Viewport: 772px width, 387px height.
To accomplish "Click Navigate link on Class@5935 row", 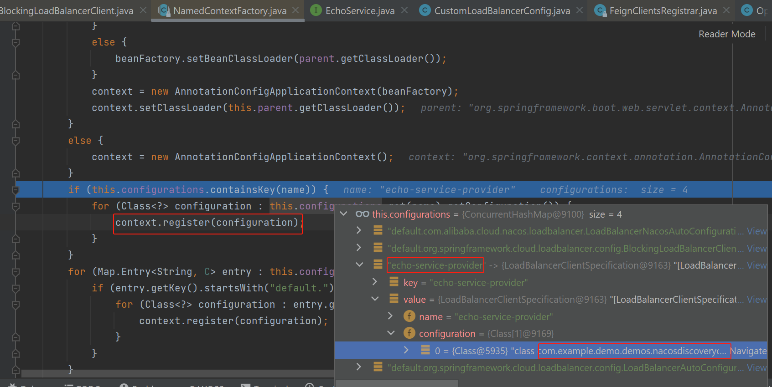I will (749, 351).
